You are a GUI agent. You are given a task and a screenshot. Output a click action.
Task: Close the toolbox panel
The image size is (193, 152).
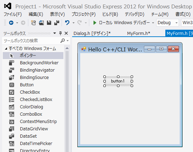(66, 33)
